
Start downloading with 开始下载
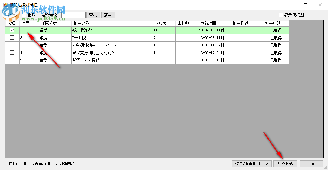(x=285, y=164)
